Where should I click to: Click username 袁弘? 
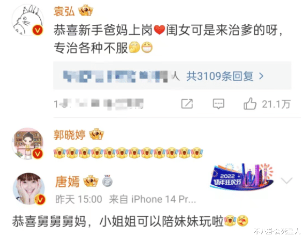[x=64, y=11]
